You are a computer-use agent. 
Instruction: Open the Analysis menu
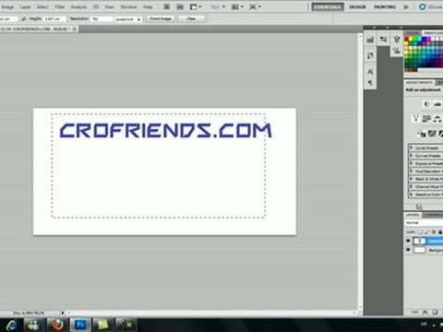(x=78, y=6)
